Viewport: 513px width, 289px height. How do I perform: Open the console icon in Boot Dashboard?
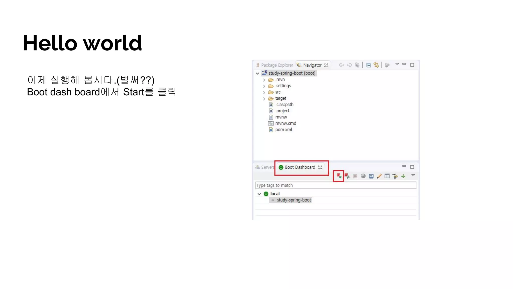coord(371,176)
